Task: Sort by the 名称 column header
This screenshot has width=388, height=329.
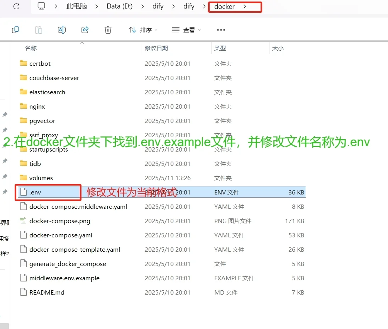Action: tap(30, 48)
